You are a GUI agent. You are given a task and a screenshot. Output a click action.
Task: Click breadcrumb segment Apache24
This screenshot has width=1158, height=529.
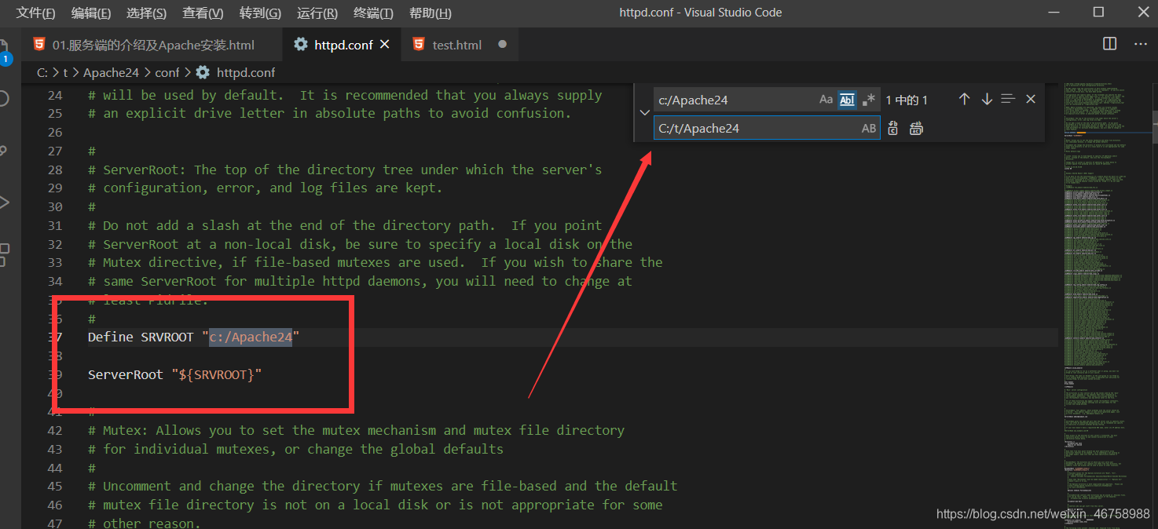pyautogui.click(x=111, y=72)
